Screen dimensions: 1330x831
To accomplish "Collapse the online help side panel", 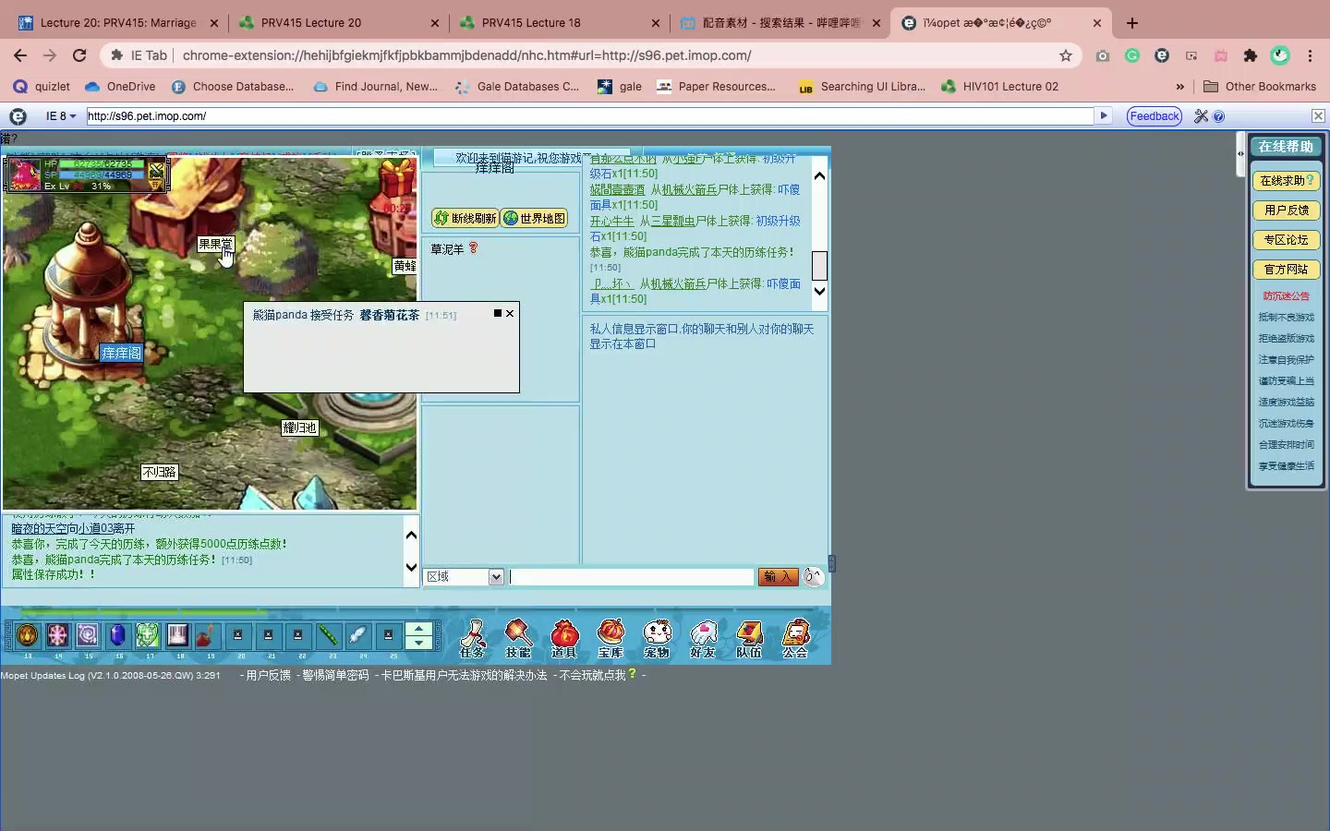I will pyautogui.click(x=1240, y=153).
